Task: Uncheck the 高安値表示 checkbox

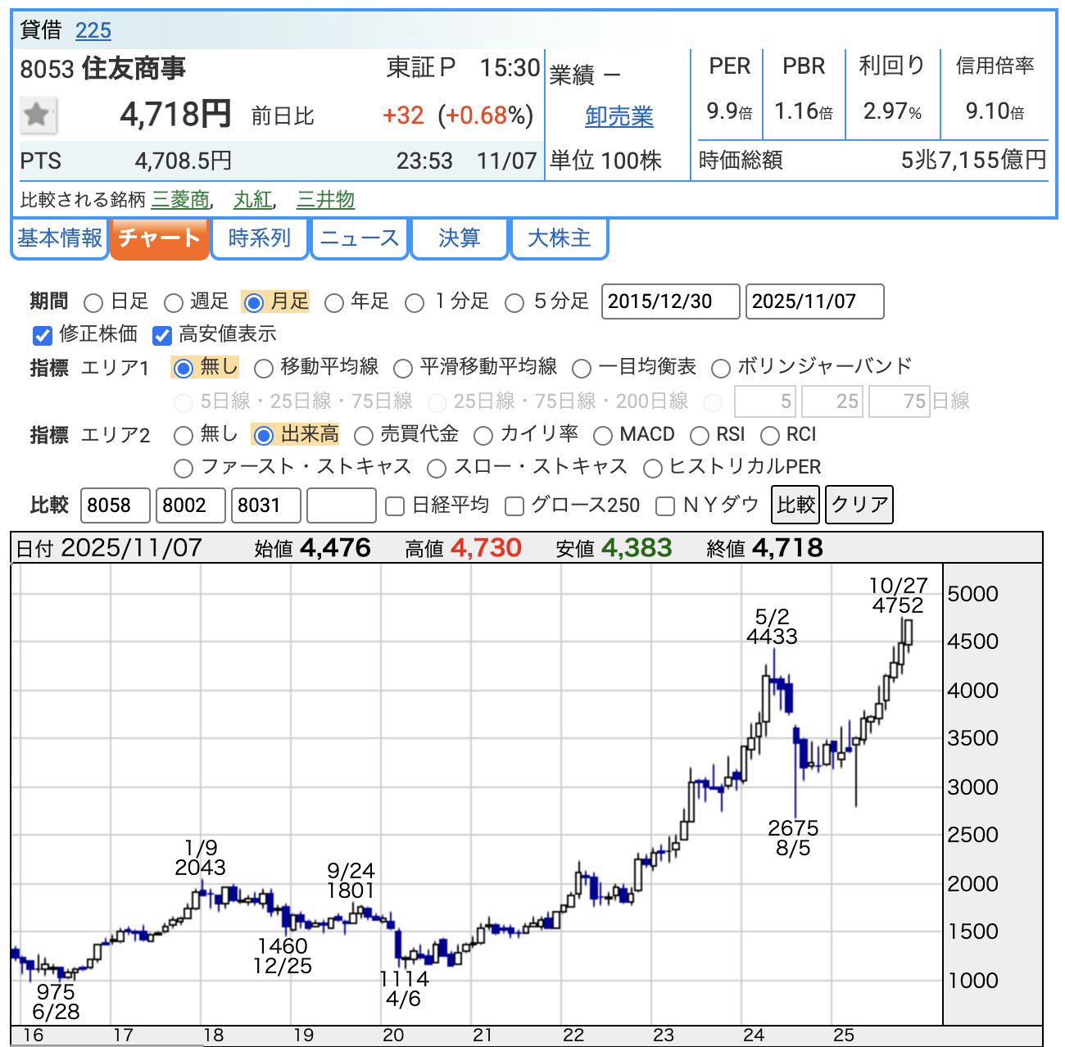Action: [x=162, y=335]
